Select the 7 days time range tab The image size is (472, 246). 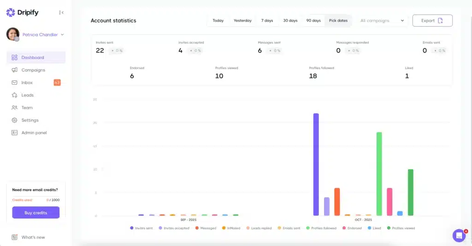click(x=267, y=21)
